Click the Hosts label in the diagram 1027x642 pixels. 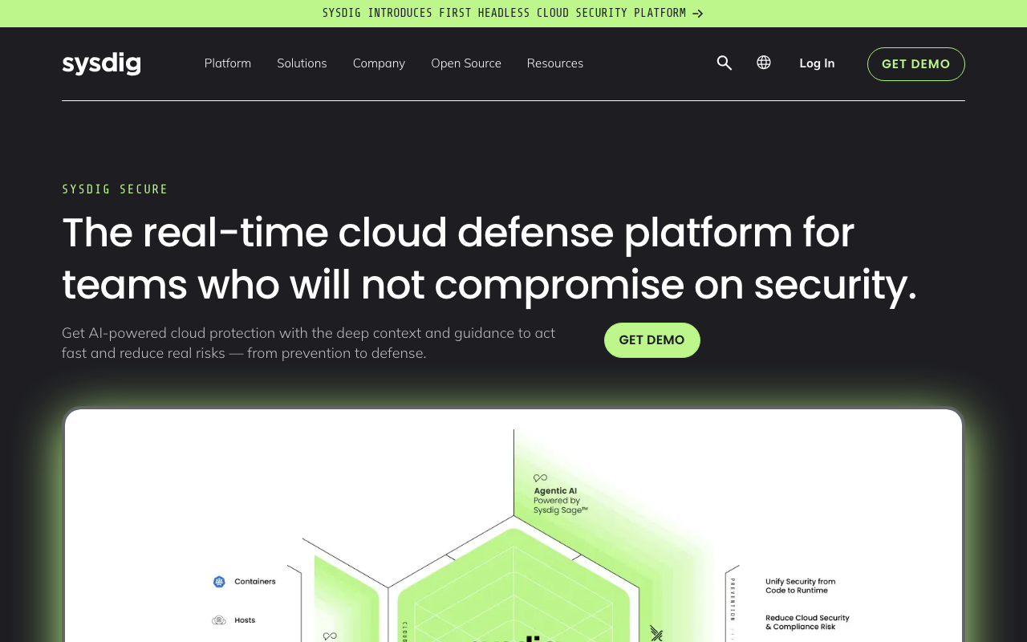(245, 620)
